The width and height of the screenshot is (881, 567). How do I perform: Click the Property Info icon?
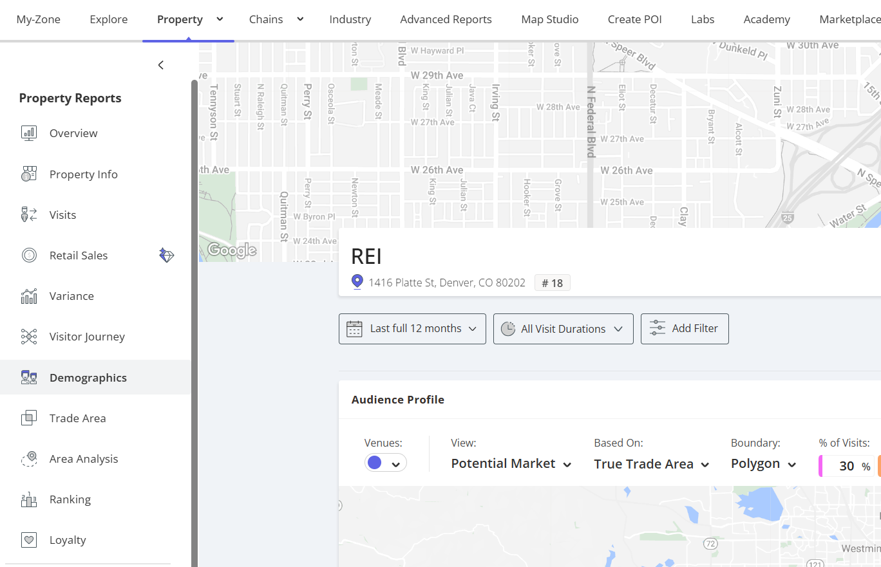point(29,174)
